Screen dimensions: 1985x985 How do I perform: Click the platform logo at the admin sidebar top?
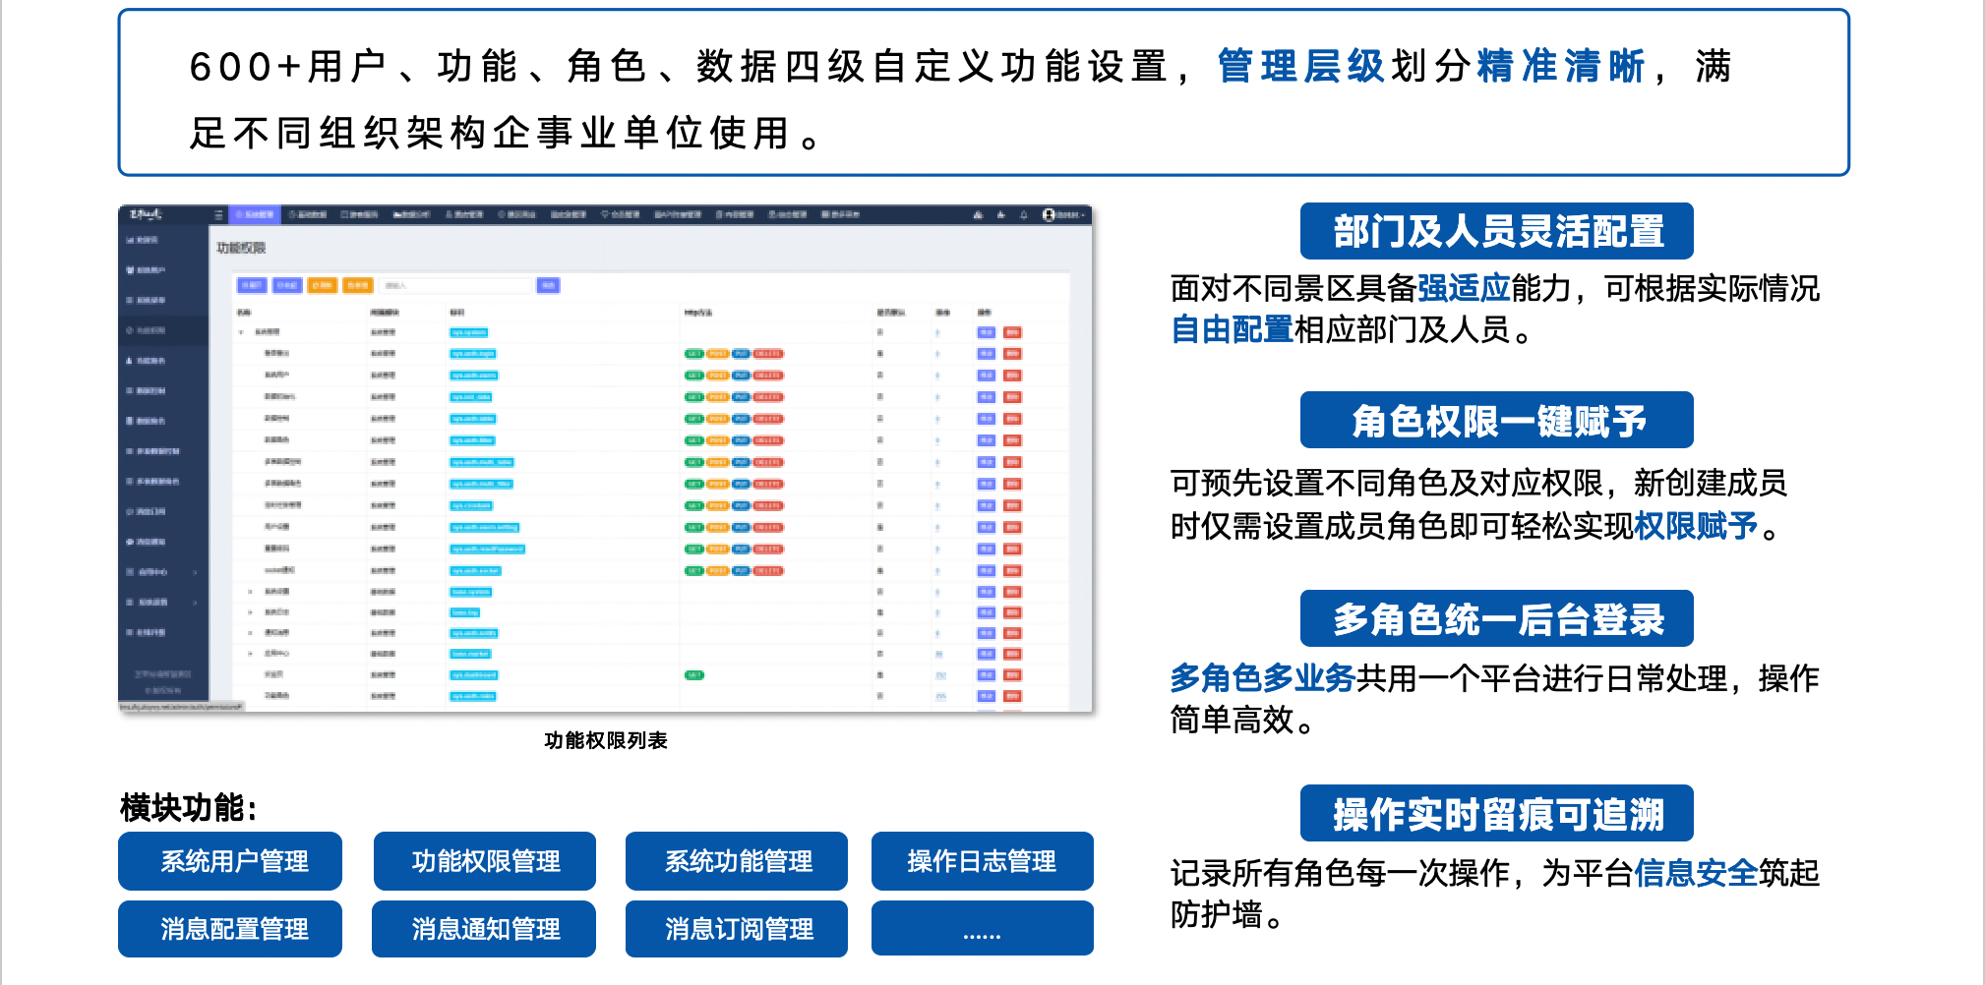[147, 214]
